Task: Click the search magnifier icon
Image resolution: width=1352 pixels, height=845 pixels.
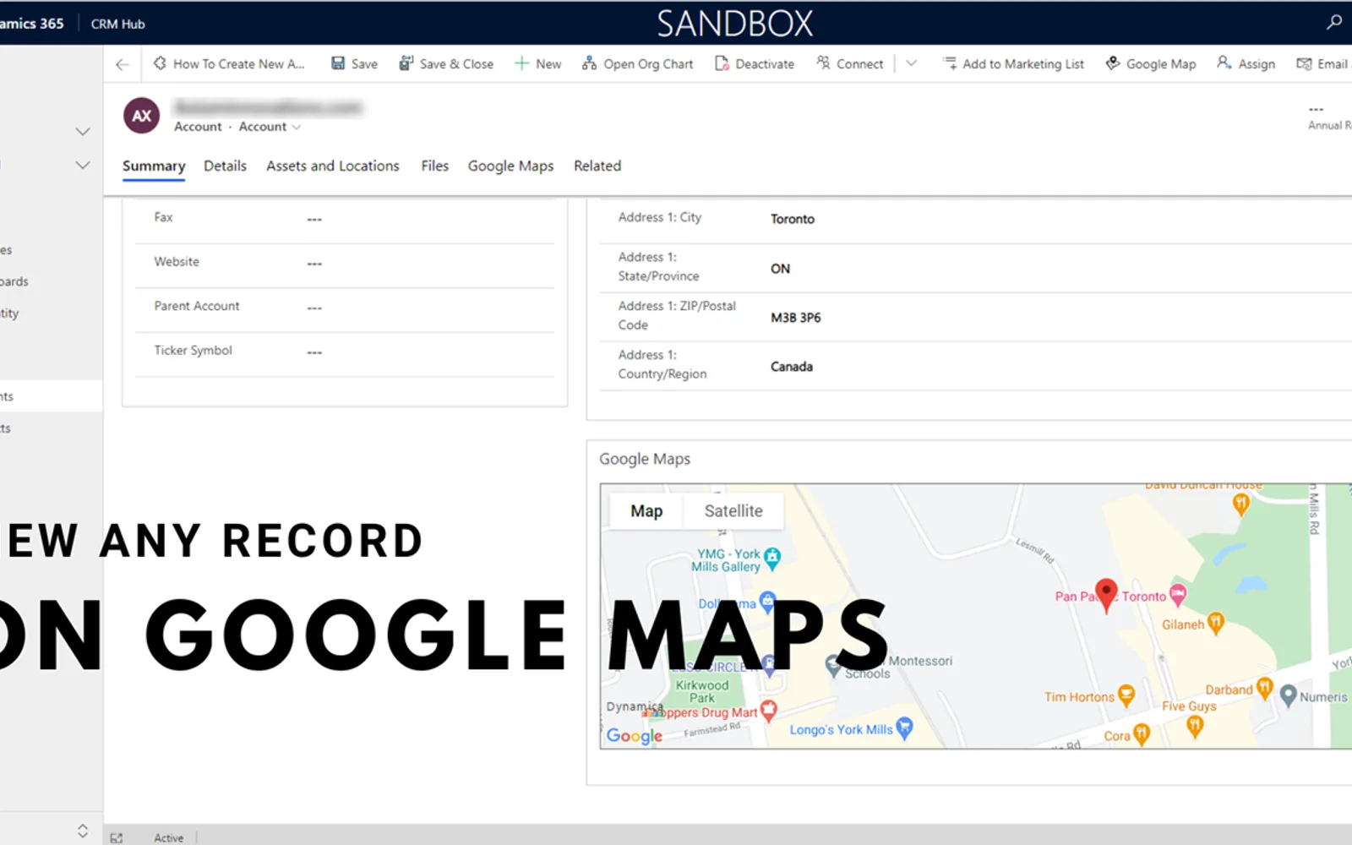Action: click(x=1334, y=22)
